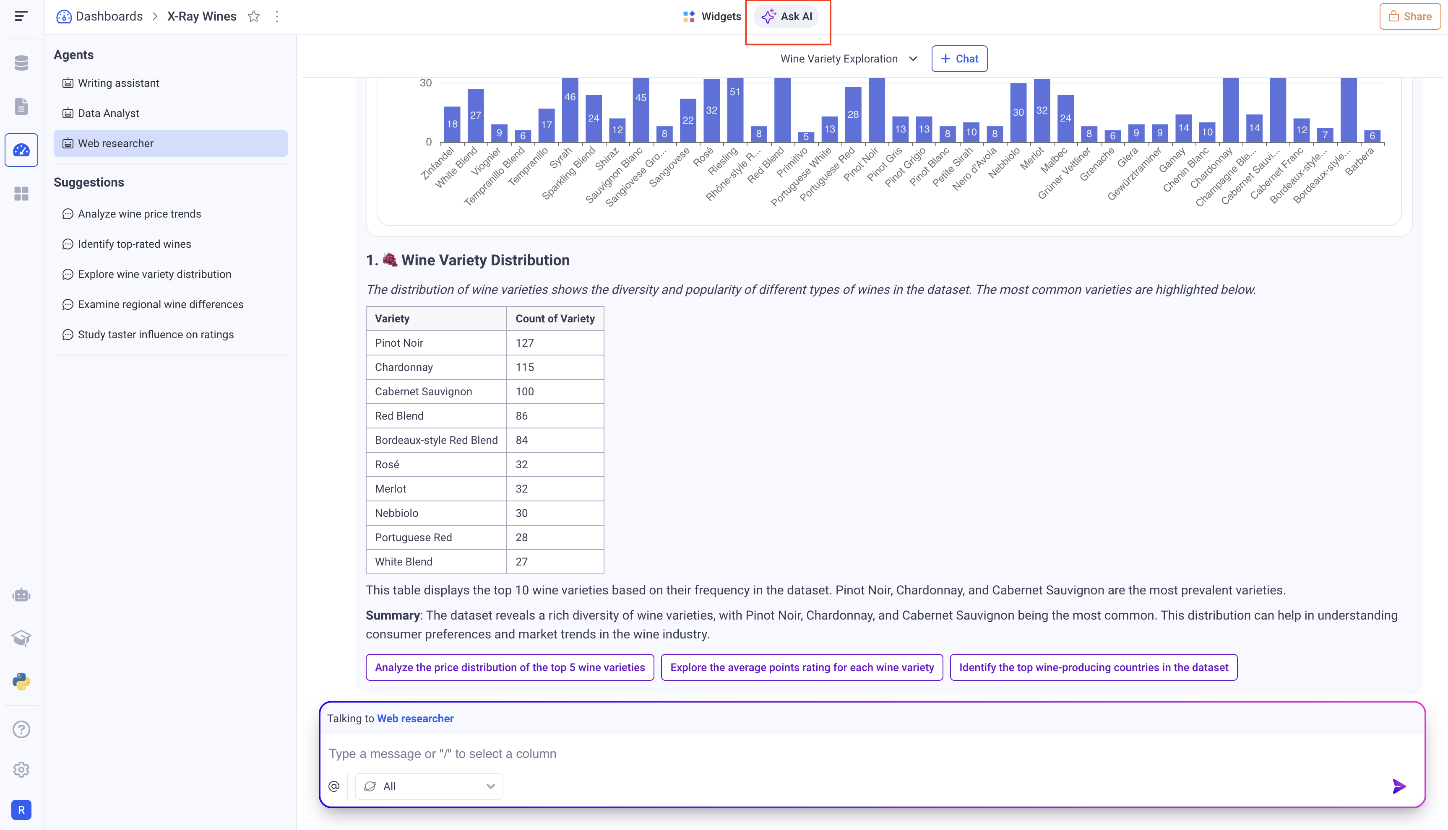Select the Ask AI tab

(x=787, y=16)
